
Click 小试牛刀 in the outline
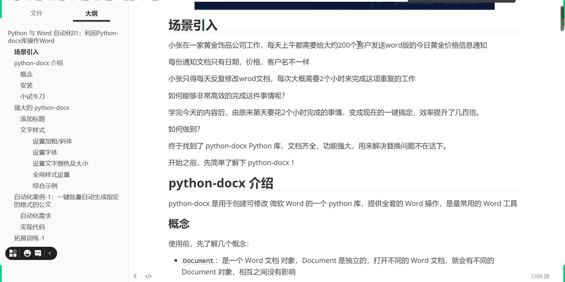(x=32, y=96)
